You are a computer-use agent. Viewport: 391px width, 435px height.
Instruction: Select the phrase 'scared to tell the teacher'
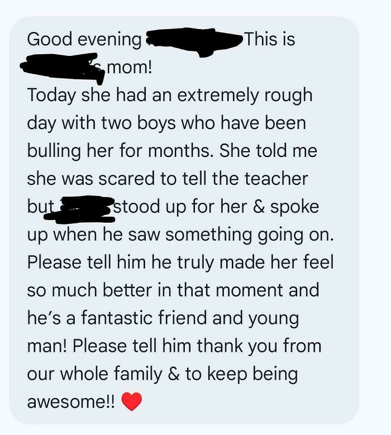(203, 179)
